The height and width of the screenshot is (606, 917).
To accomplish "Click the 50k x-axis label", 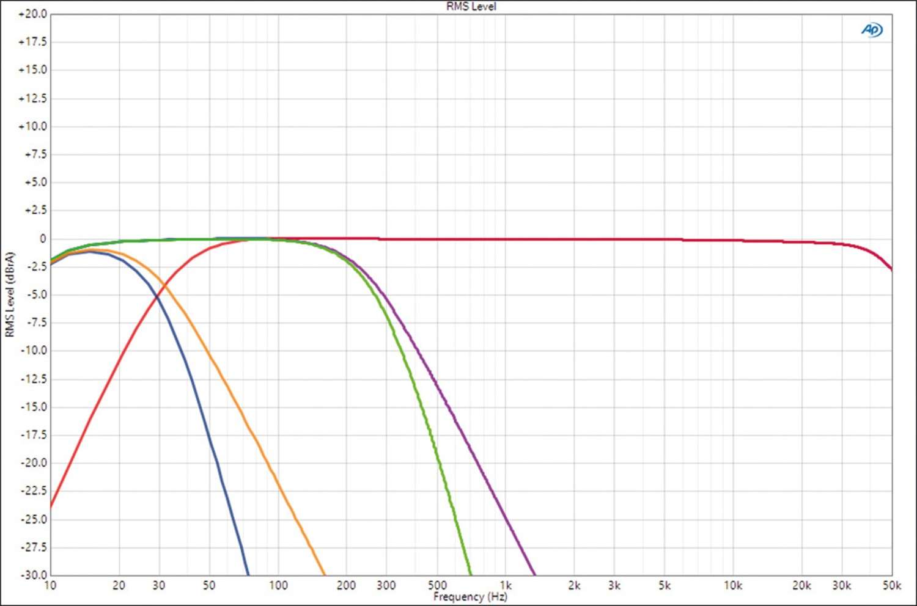I will click(x=892, y=585).
